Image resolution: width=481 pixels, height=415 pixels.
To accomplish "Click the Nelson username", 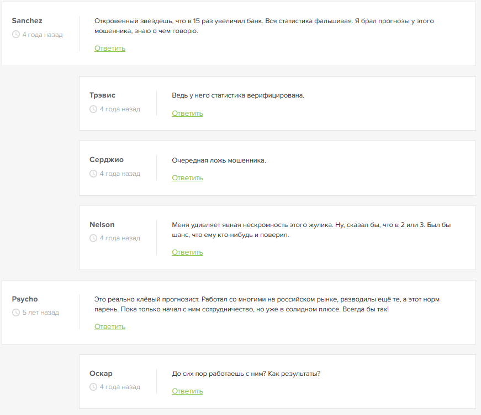I will pos(102,225).
